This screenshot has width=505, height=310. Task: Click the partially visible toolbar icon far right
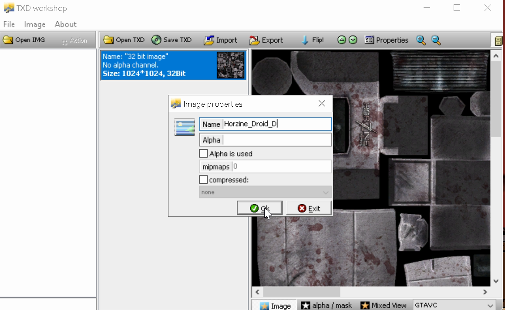[x=498, y=40]
